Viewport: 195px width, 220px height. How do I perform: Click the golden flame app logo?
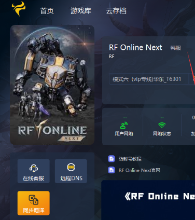pyautogui.click(x=19, y=9)
